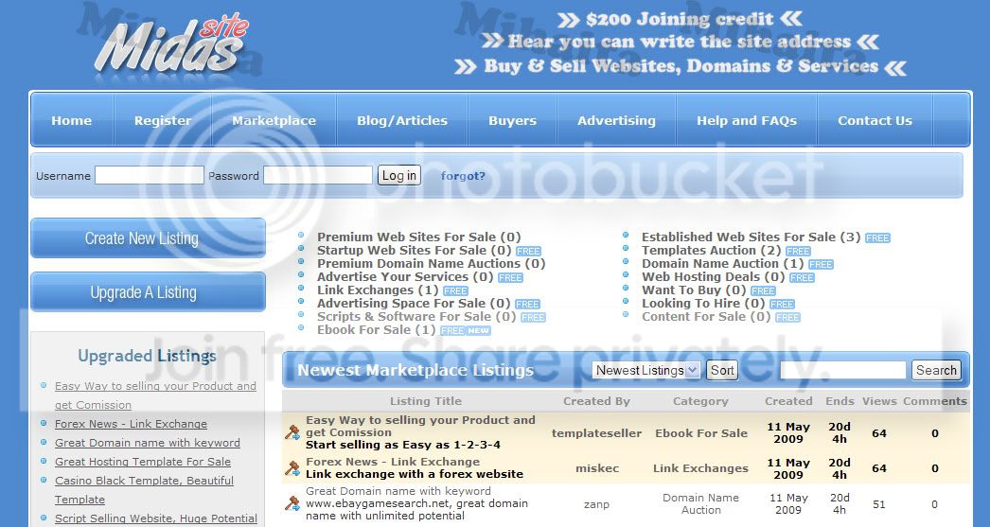
Task: Click the forgot? password link
Action: 463,176
